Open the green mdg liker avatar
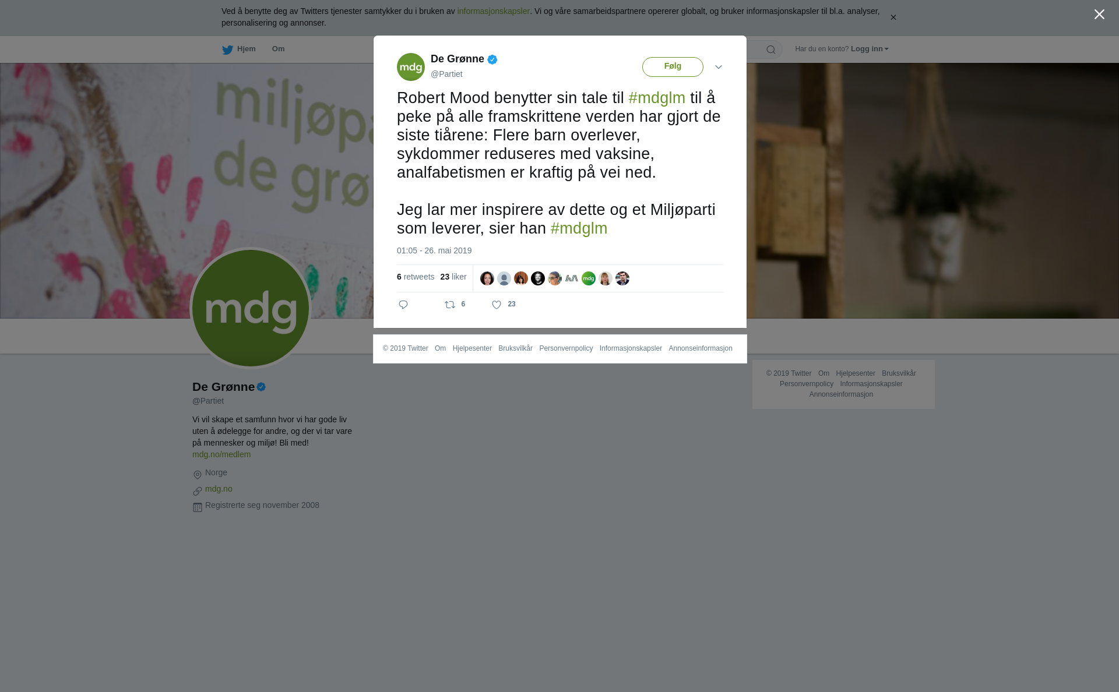This screenshot has width=1119, height=692. 589,278
